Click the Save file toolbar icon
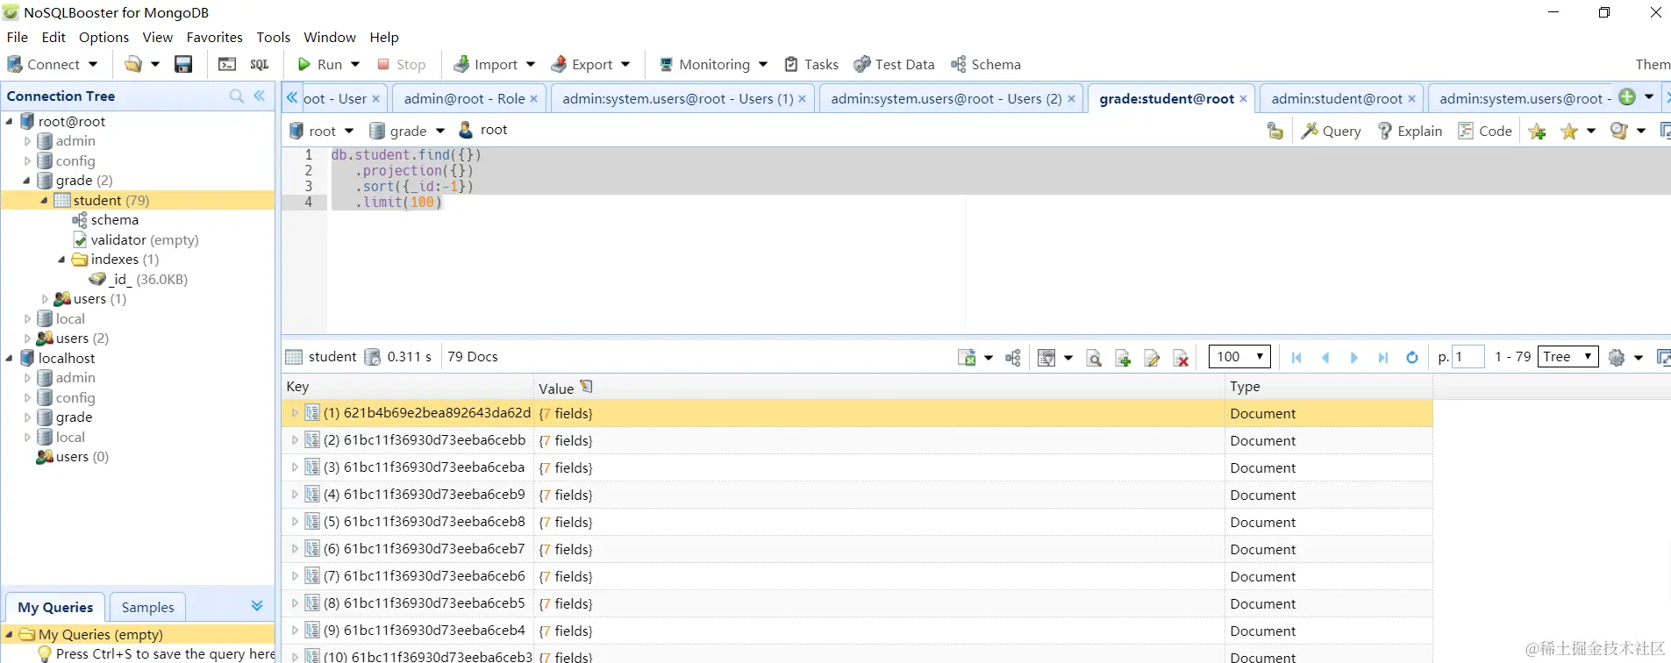The width and height of the screenshot is (1671, 663). click(x=183, y=64)
